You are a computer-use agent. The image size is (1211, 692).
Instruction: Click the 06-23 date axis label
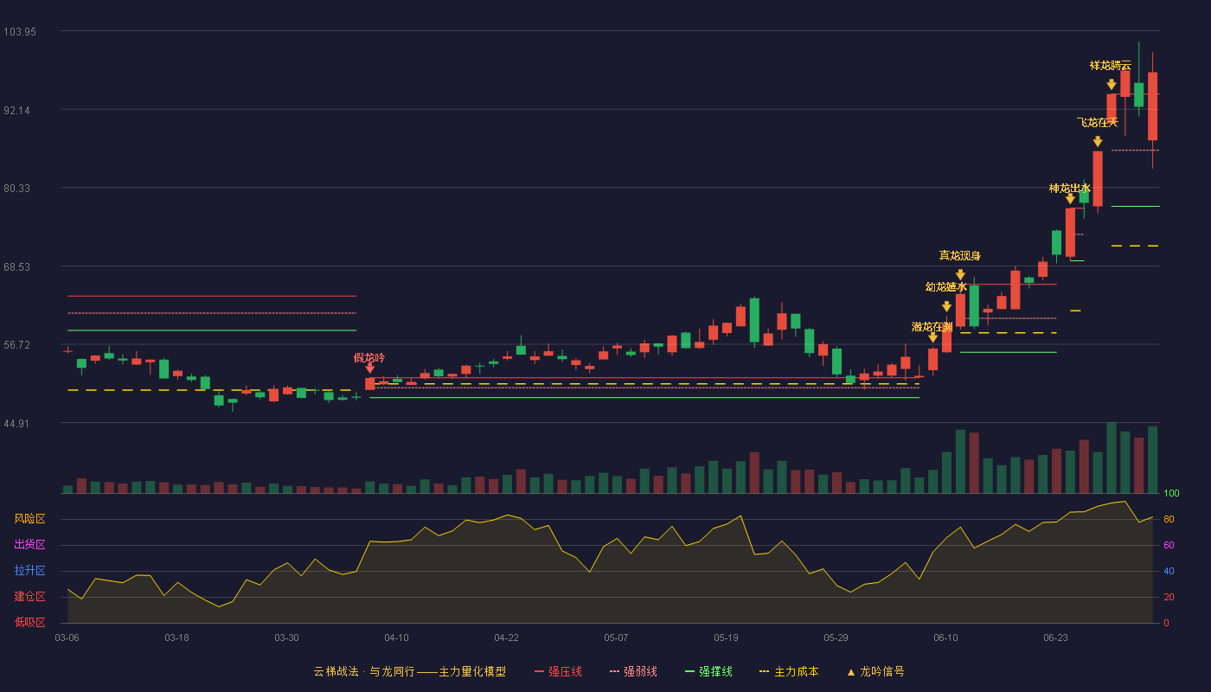(x=1055, y=638)
